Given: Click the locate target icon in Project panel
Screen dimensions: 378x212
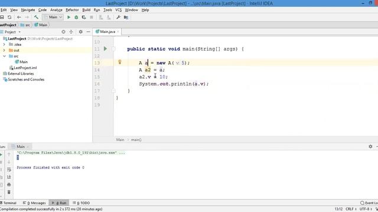Looking at the screenshot, I should point(63,32).
